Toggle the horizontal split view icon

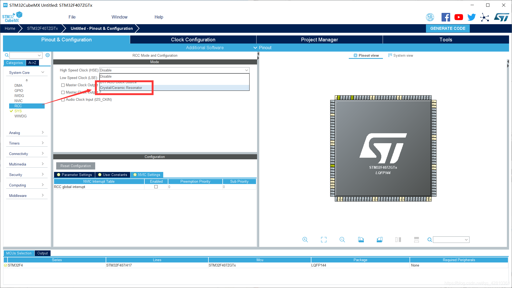[x=417, y=240]
